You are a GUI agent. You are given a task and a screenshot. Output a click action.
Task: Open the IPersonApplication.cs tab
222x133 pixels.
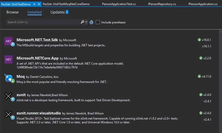click(203, 4)
